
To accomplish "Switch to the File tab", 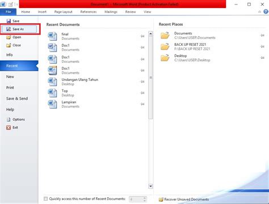I will 8,12.
